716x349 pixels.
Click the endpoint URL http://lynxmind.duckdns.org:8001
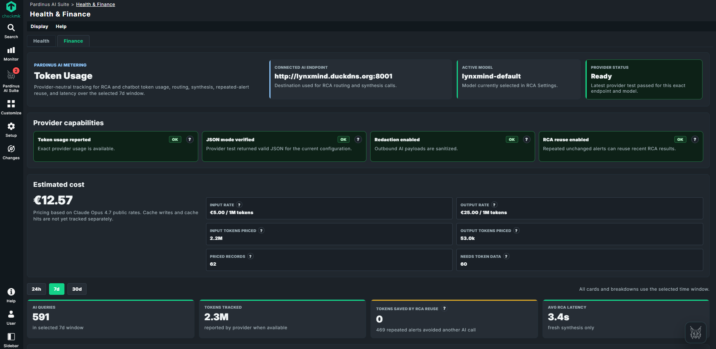[x=333, y=76]
